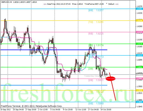
Task: Select the [6/8] 1.6235 level label on the chart
Action: [x=96, y=34]
